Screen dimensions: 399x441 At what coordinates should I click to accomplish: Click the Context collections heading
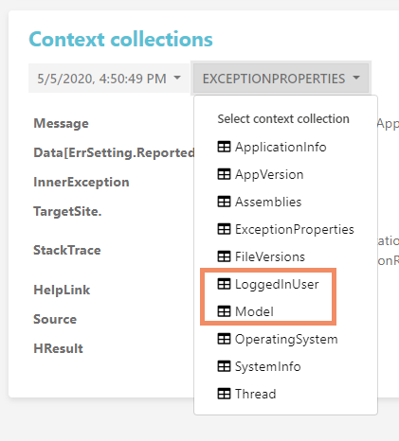click(121, 40)
